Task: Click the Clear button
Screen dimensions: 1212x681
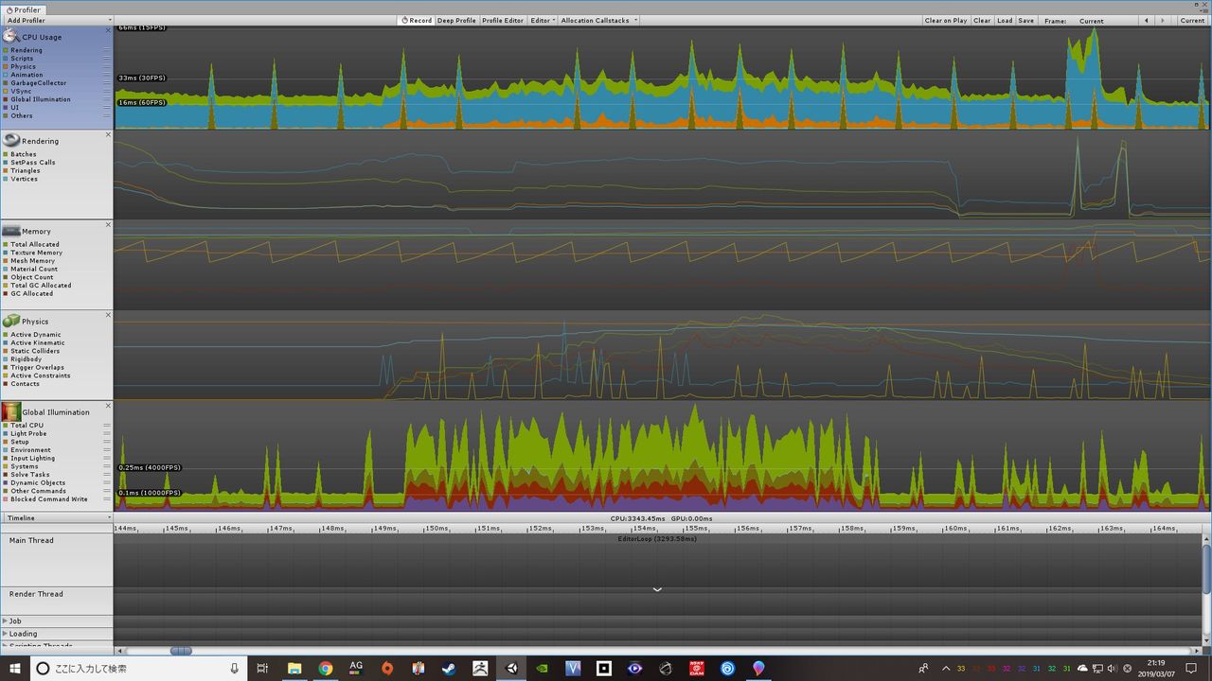Action: point(982,20)
